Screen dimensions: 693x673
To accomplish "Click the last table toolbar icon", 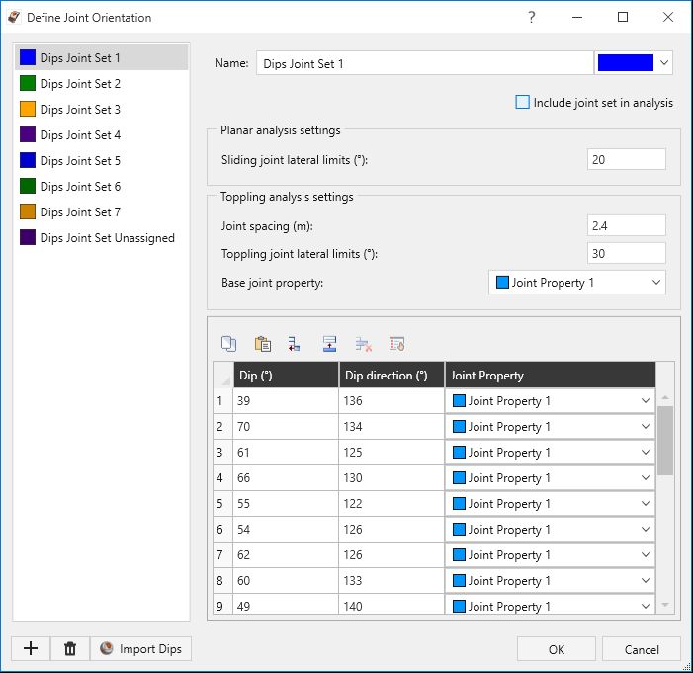I will 396,344.
